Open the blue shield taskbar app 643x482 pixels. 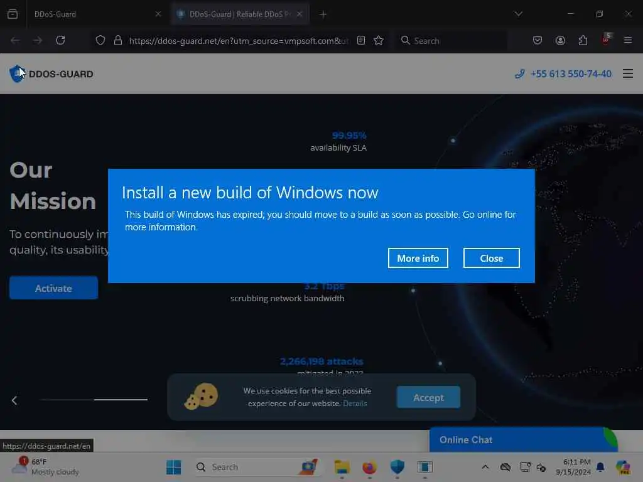[x=397, y=467]
